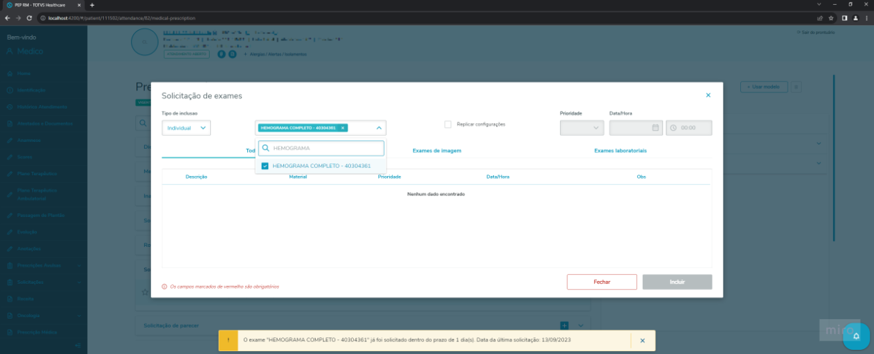Bookmark this page with star icon
The width and height of the screenshot is (874, 354).
pos(831,17)
